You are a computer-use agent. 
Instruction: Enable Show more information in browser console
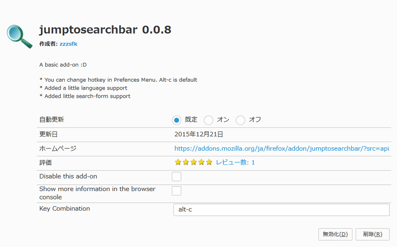tap(177, 191)
